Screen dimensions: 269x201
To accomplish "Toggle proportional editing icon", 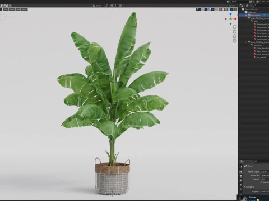I will (120, 6).
